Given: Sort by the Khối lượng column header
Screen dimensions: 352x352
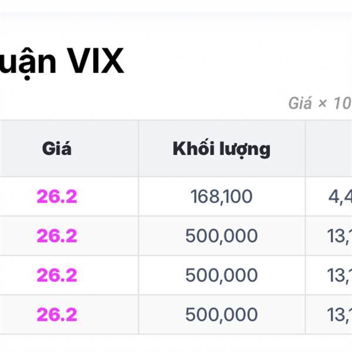Looking at the screenshot, I should (x=222, y=148).
